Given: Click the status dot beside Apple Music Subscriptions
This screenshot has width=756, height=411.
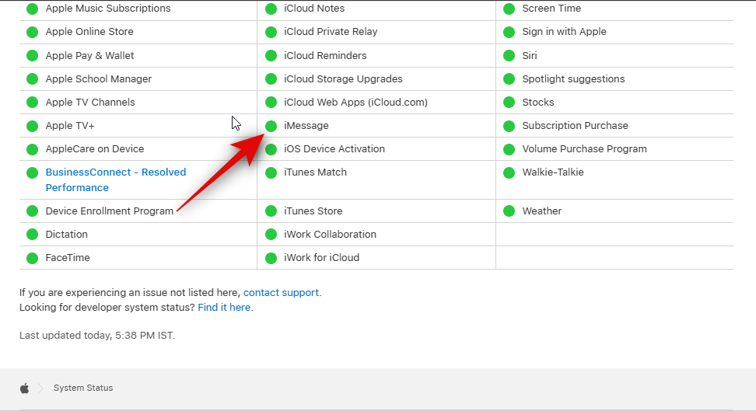Looking at the screenshot, I should [33, 9].
